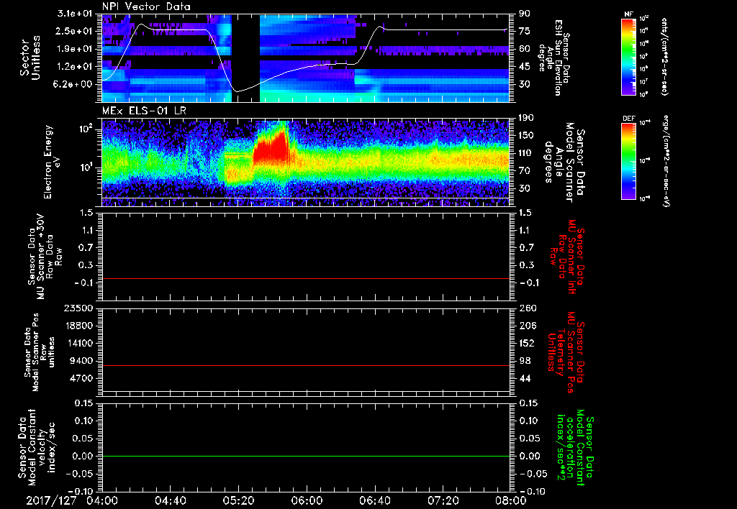The image size is (737, 509).
Task: Click the '206' telemetry tick value
Action: pyautogui.click(x=526, y=326)
